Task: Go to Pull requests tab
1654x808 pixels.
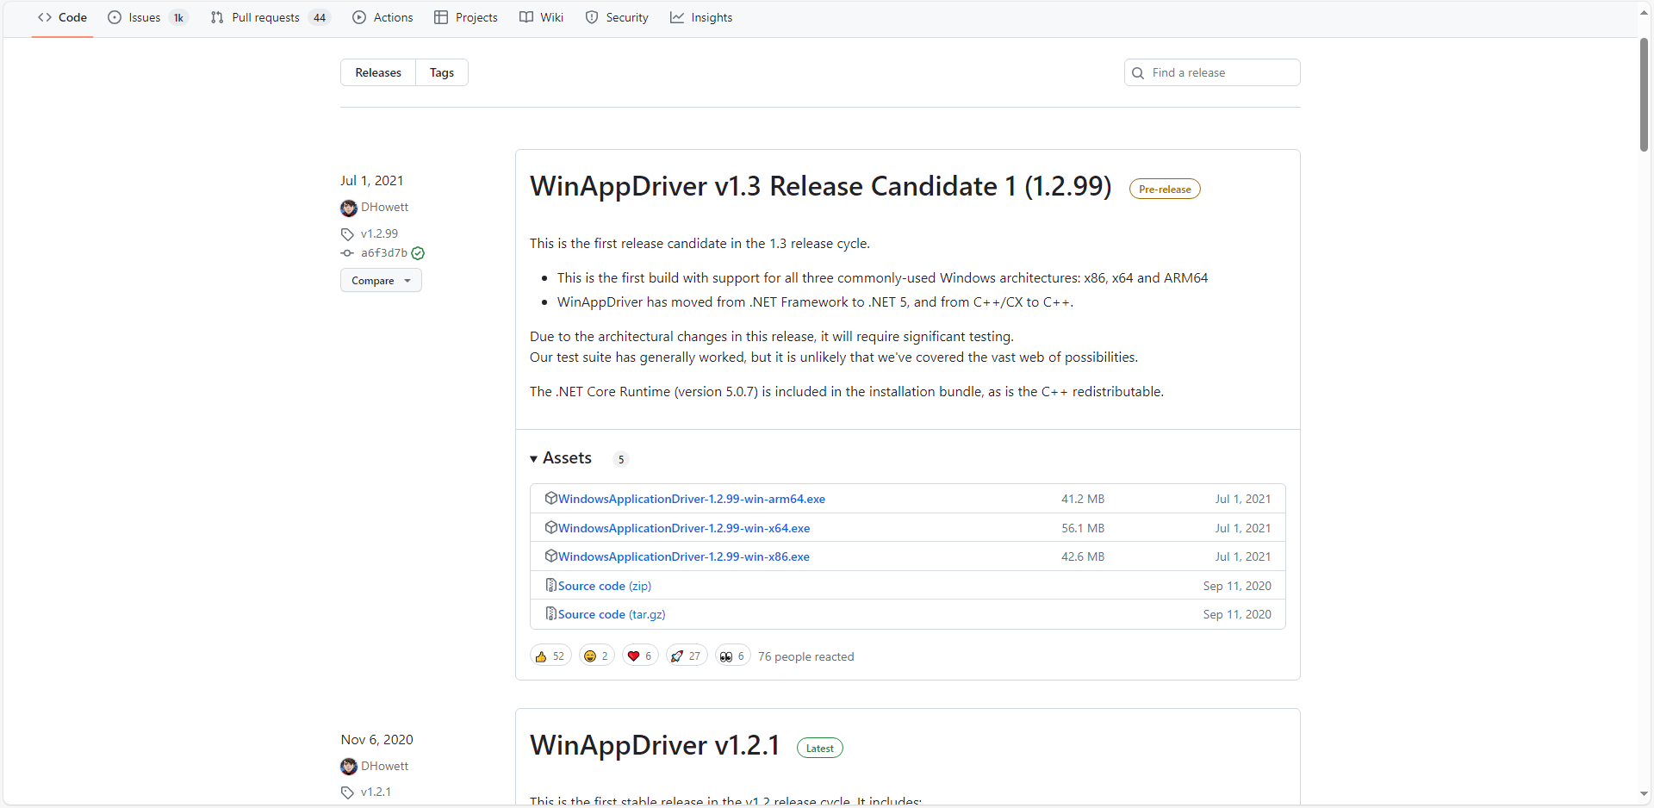Action: pos(270,17)
